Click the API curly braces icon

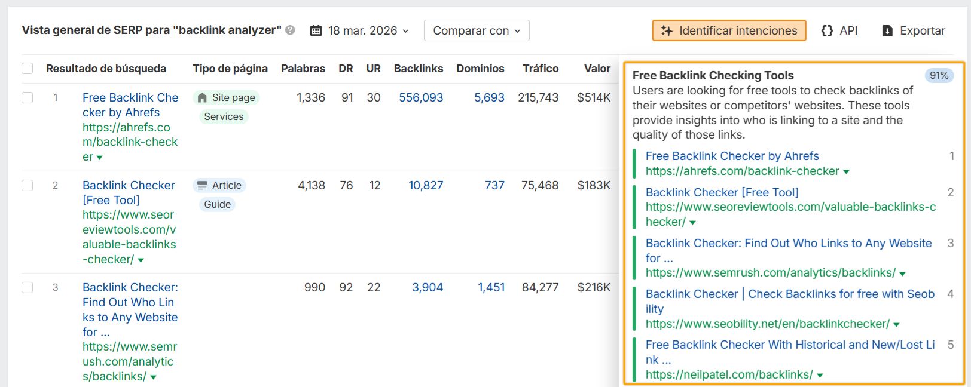coord(827,30)
